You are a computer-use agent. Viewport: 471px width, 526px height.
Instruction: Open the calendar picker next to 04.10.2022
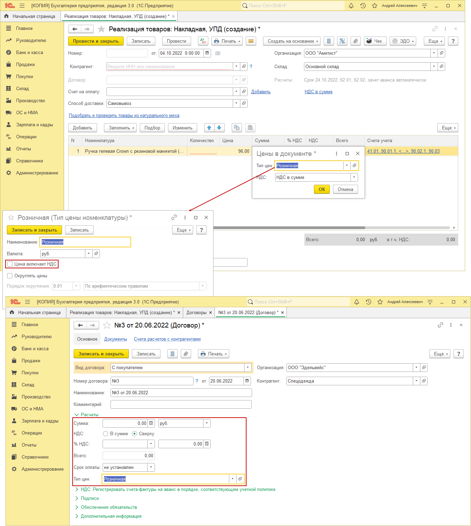coord(207,53)
